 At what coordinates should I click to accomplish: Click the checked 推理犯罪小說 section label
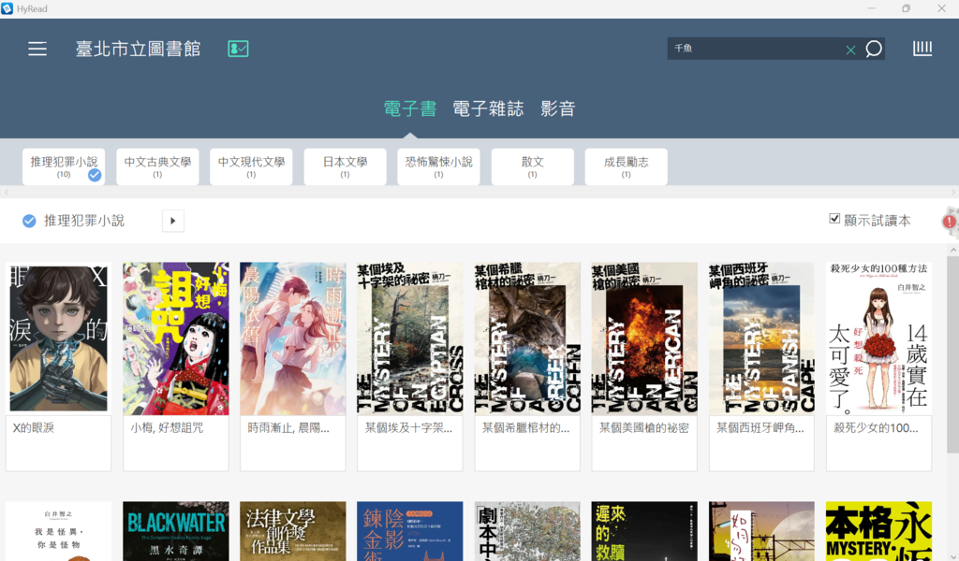coord(73,221)
